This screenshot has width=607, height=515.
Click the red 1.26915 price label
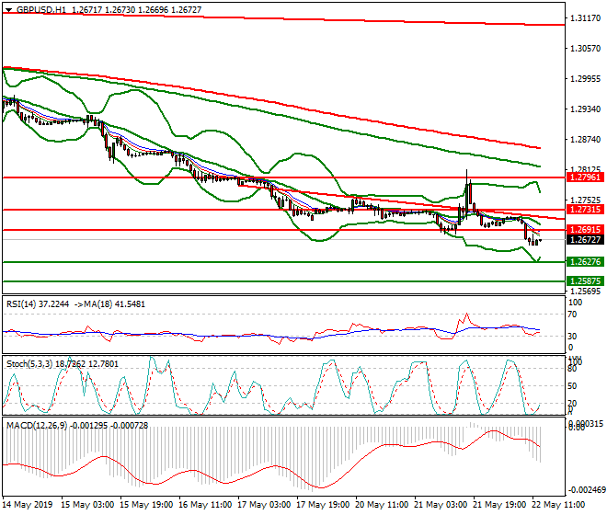585,230
